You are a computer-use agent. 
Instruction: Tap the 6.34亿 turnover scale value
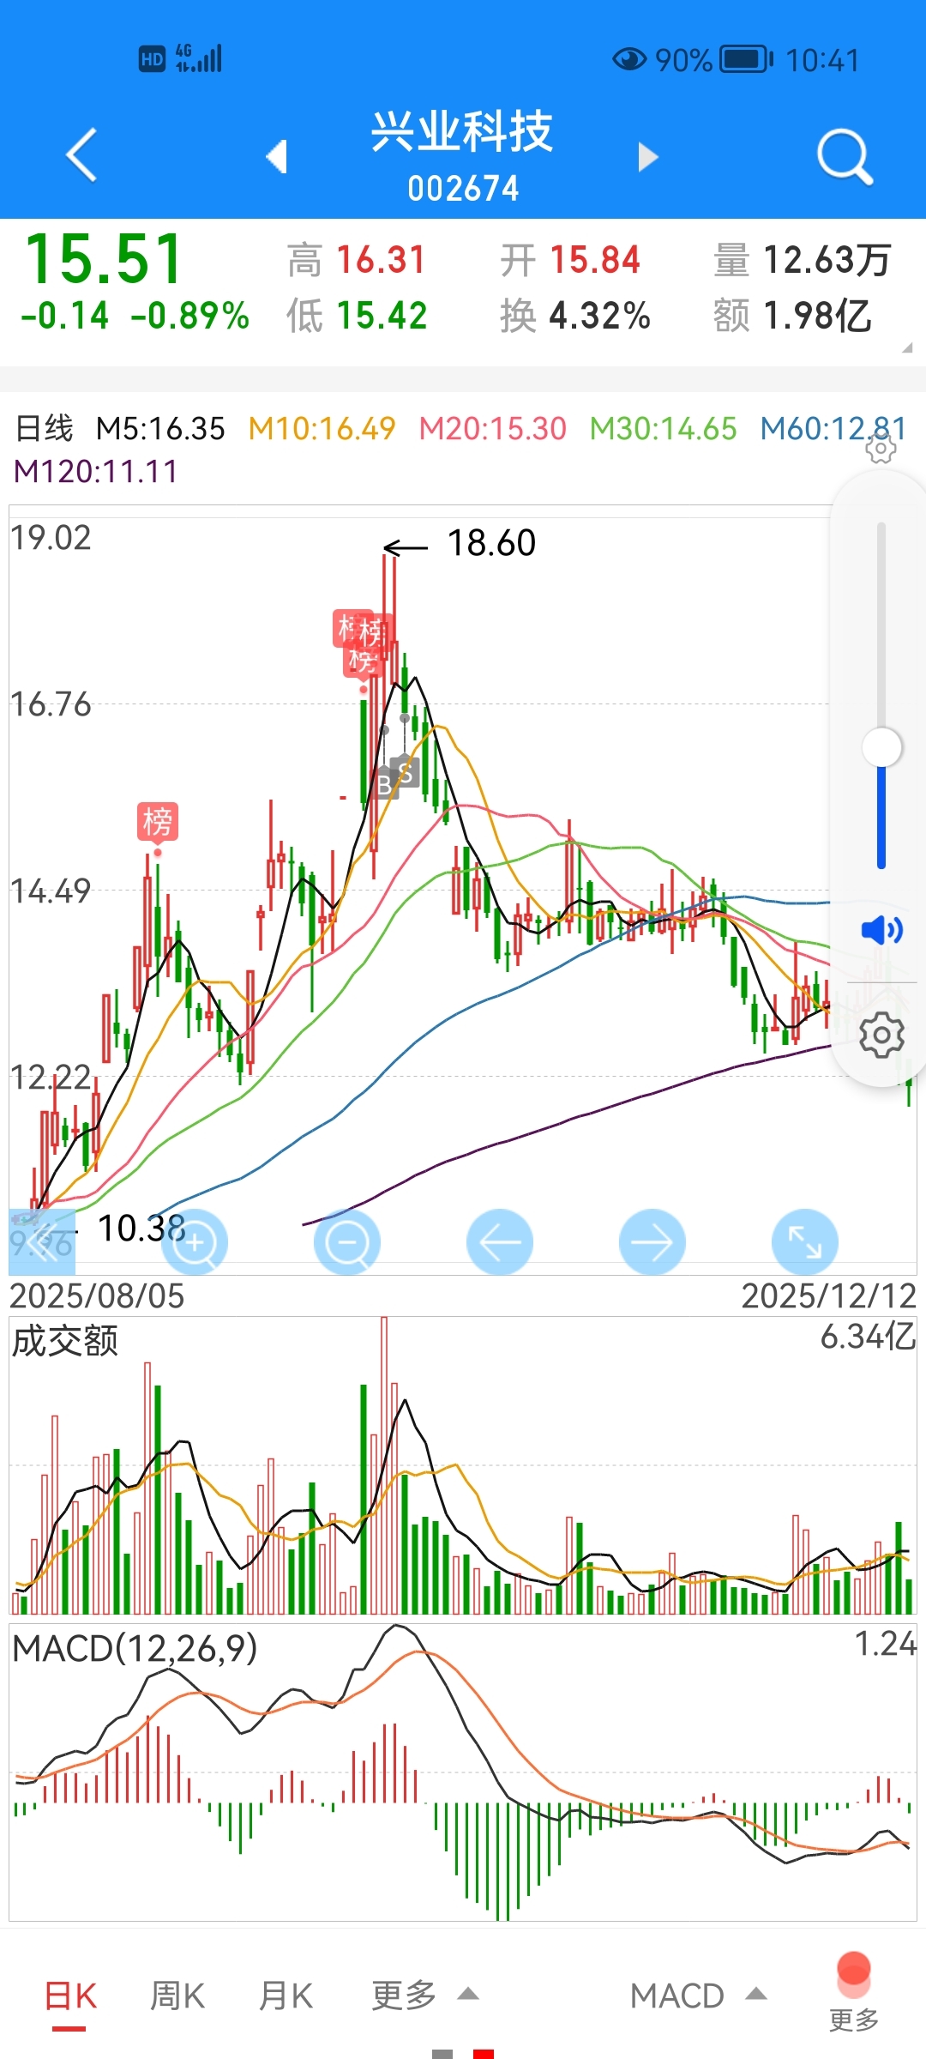[868, 1337]
